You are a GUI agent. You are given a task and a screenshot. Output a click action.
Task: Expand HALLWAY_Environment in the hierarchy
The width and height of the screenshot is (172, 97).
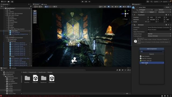coord(6,13)
